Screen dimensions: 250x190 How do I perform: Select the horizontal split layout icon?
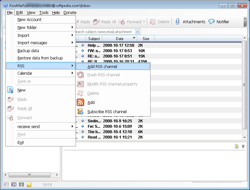coord(21,185)
